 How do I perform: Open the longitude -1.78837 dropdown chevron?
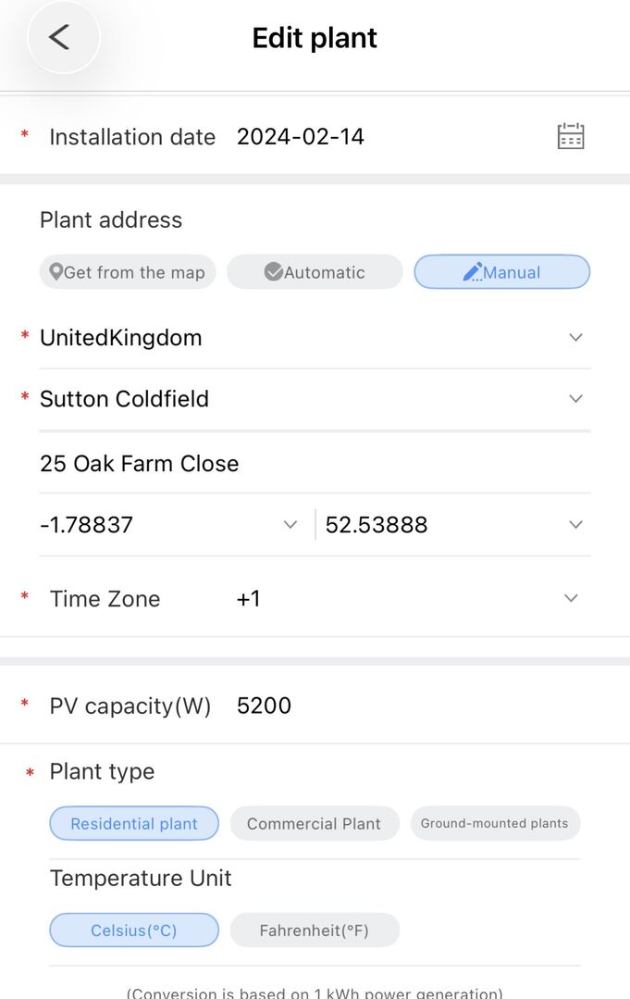pyautogui.click(x=290, y=525)
